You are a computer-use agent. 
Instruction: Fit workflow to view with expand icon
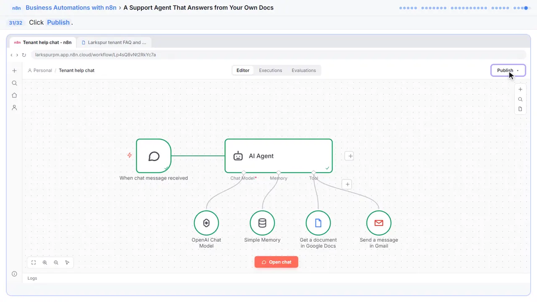[34, 263]
